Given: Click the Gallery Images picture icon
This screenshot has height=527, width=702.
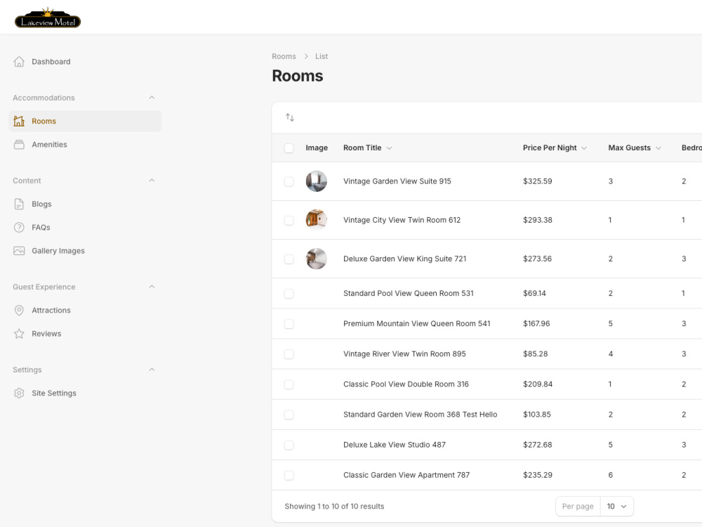Looking at the screenshot, I should click(x=19, y=251).
